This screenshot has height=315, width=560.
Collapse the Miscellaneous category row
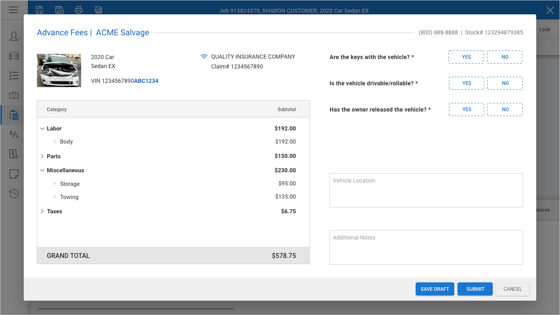click(42, 170)
